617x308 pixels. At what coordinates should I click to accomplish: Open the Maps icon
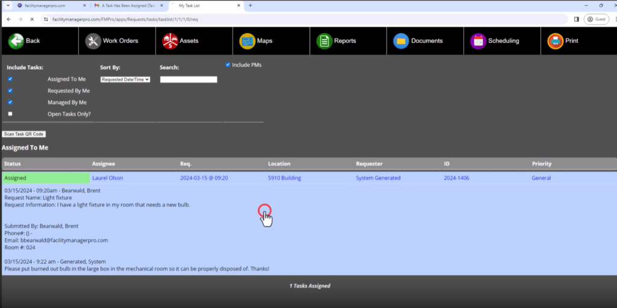247,41
